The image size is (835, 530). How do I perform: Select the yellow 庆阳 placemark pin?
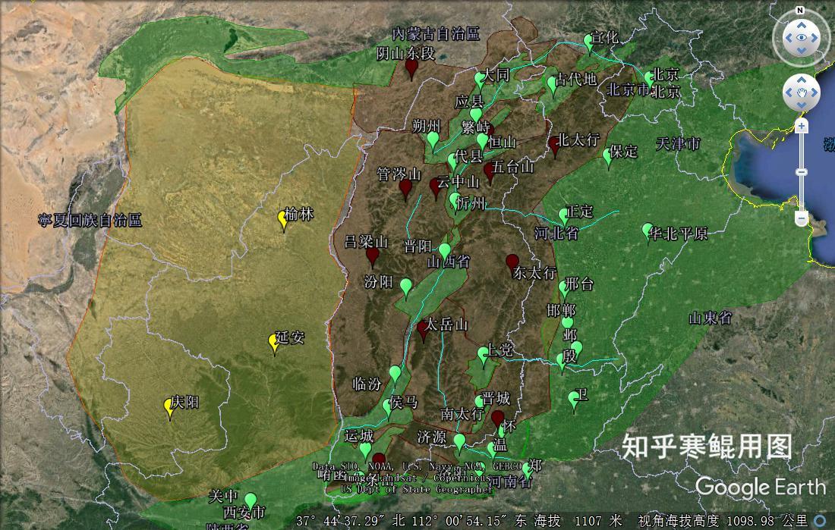click(x=169, y=407)
